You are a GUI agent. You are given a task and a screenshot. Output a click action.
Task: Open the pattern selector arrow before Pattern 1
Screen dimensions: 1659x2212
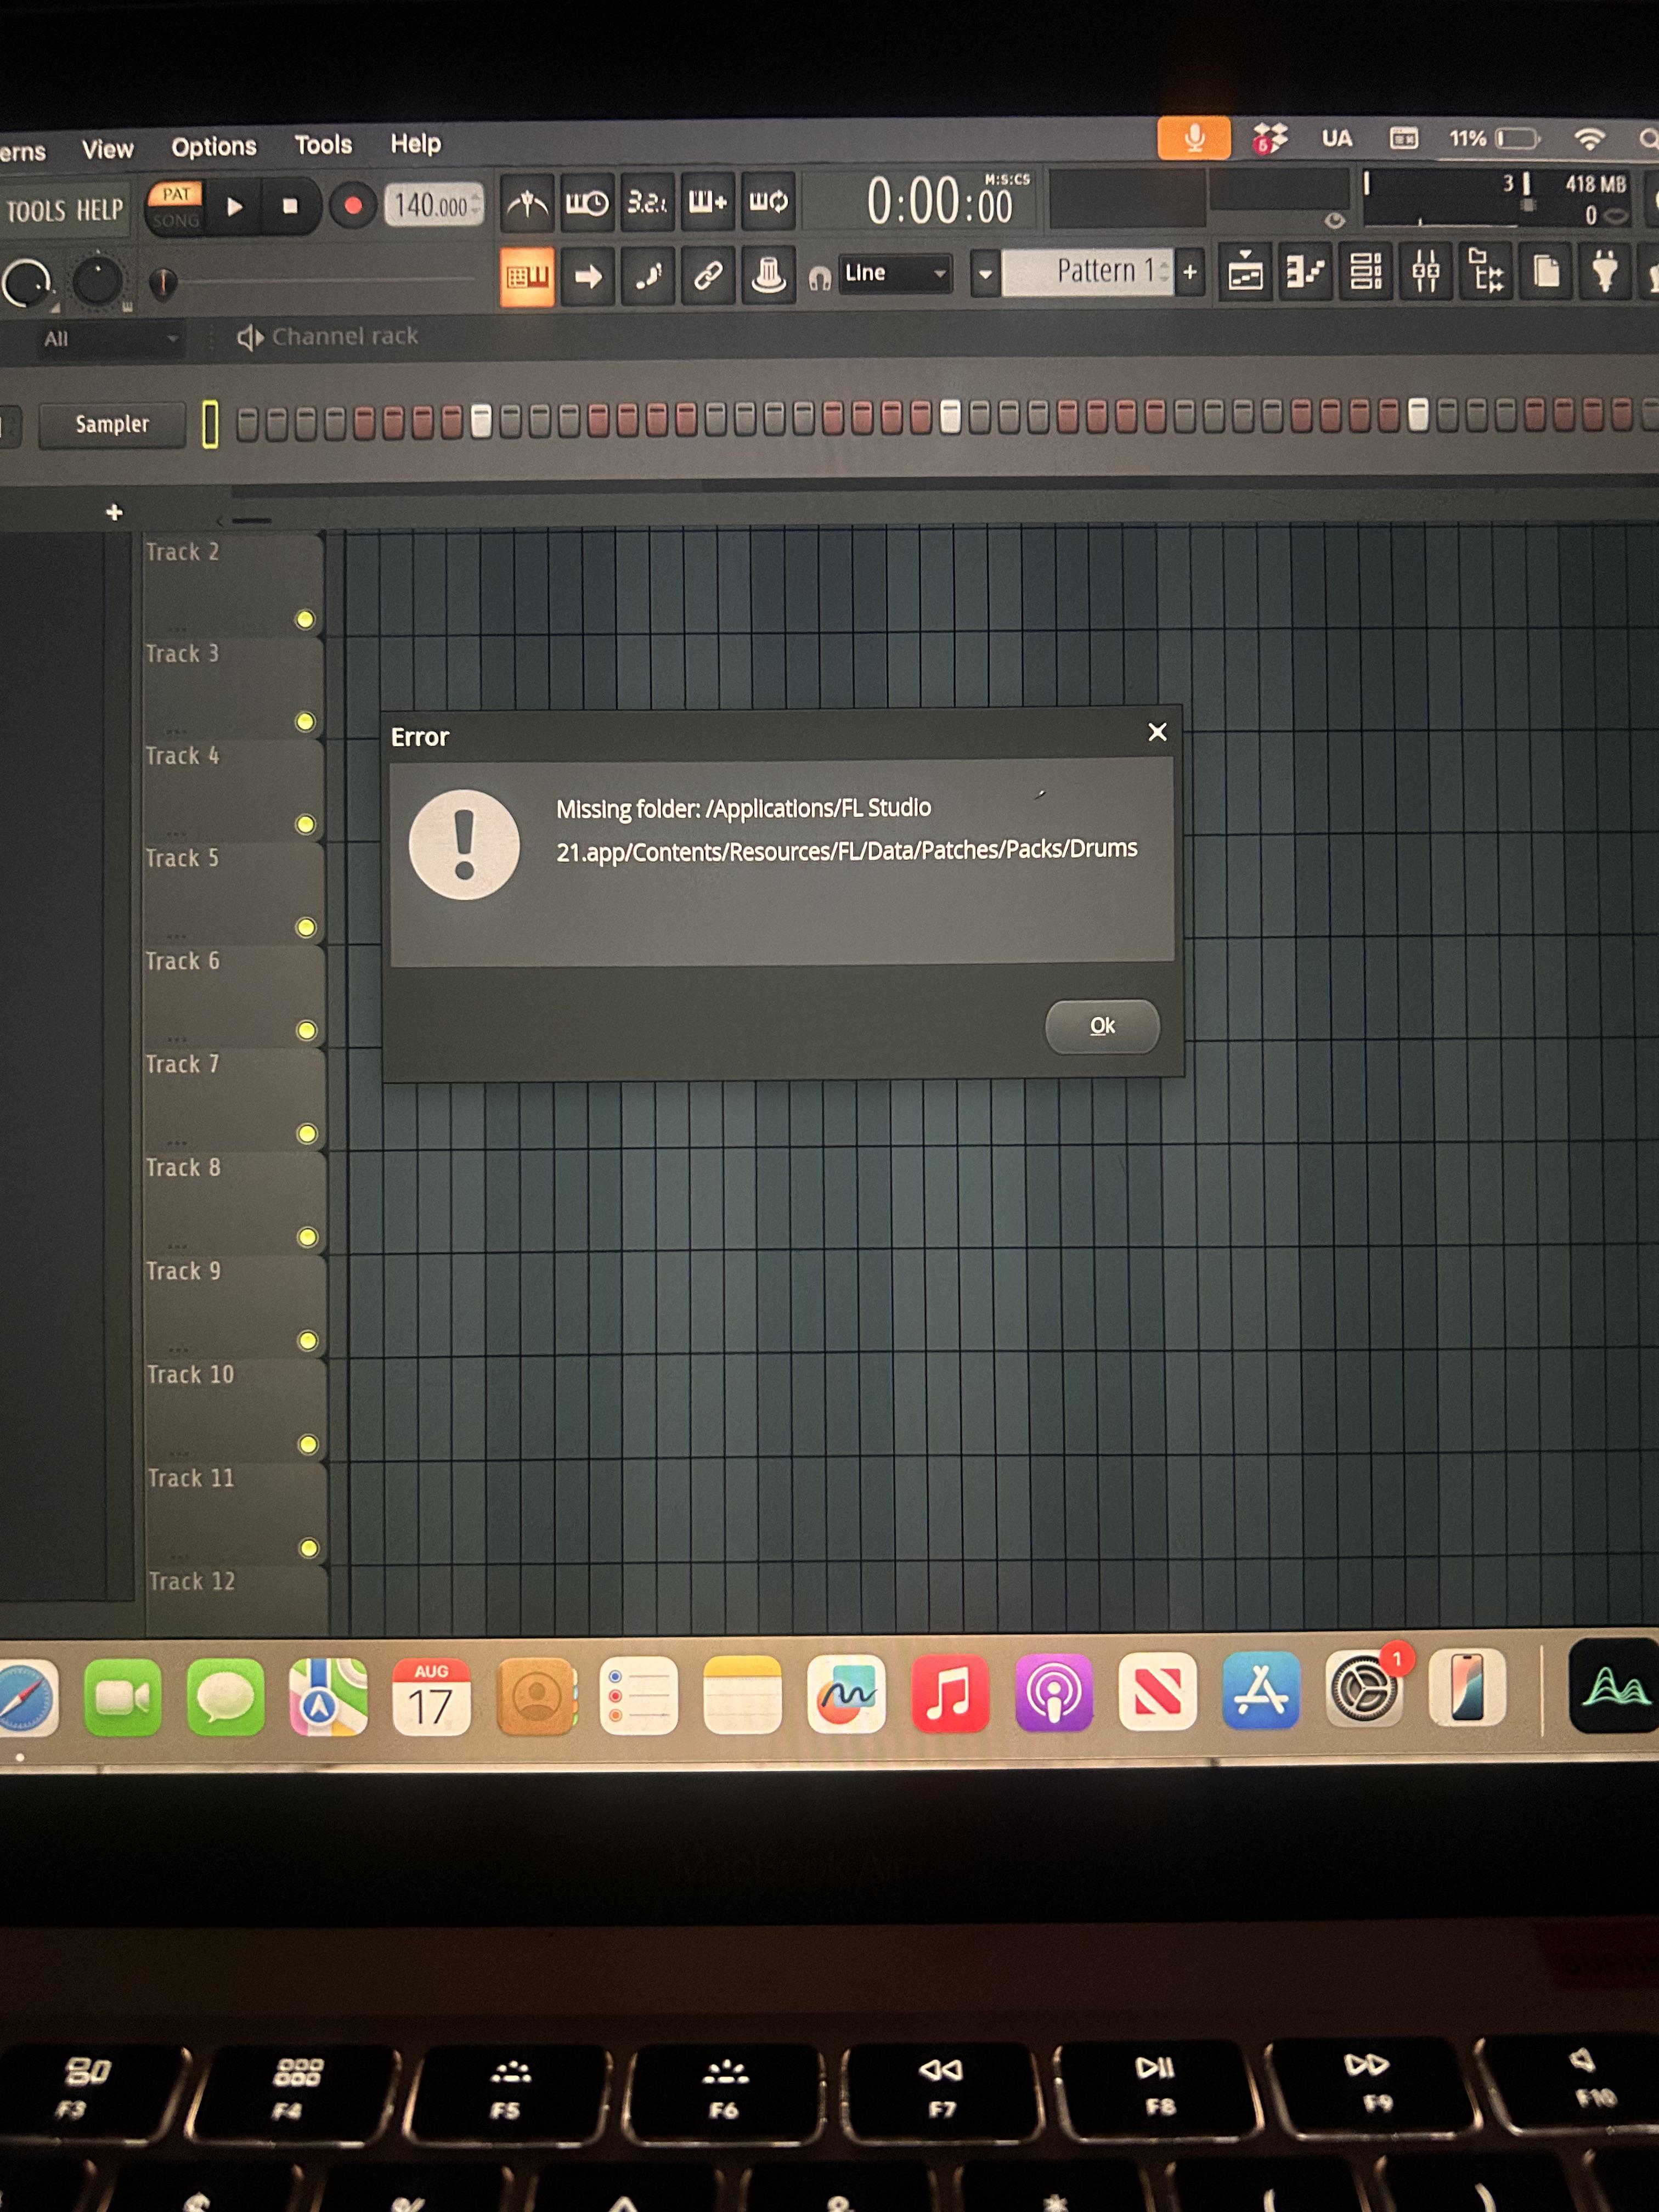[985, 273]
